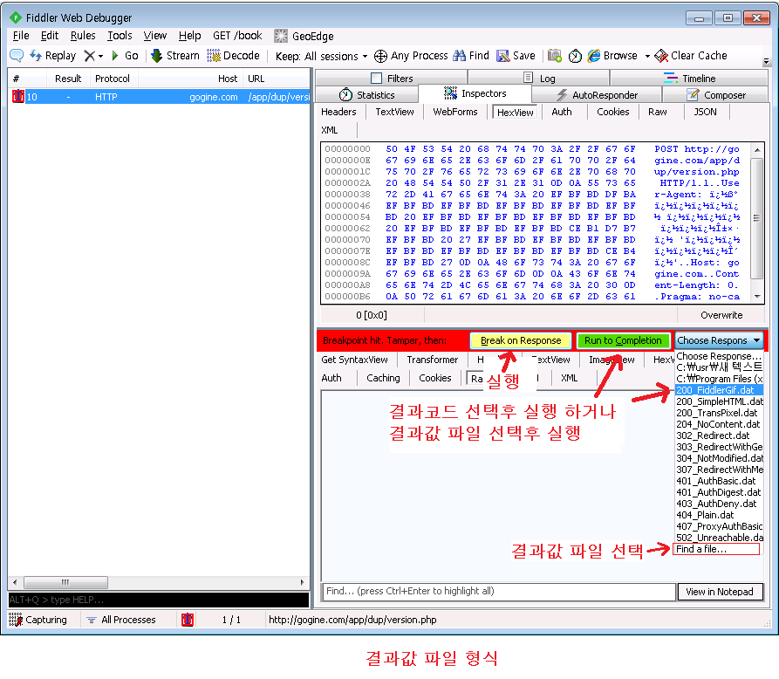Select the Inspectors tab

(x=475, y=93)
